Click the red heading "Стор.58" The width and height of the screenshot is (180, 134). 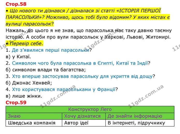(x=16, y=4)
